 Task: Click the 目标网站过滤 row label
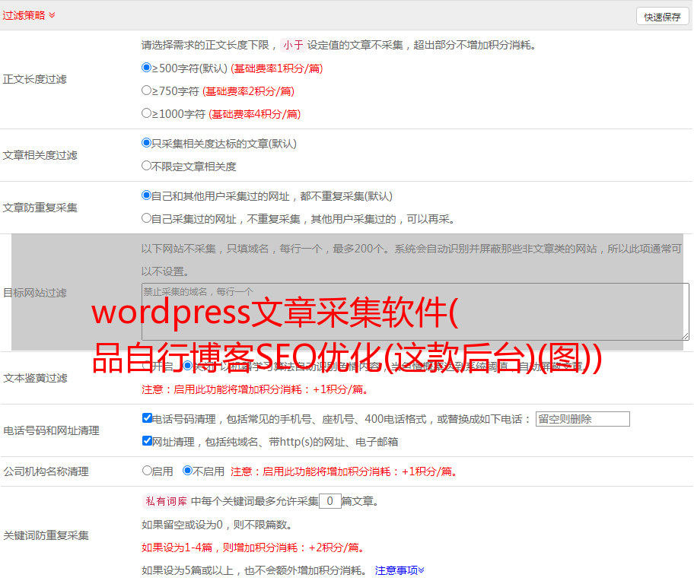34,293
